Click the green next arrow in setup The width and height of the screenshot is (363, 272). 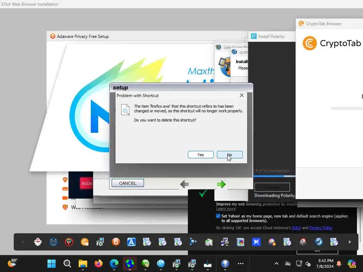pos(221,184)
